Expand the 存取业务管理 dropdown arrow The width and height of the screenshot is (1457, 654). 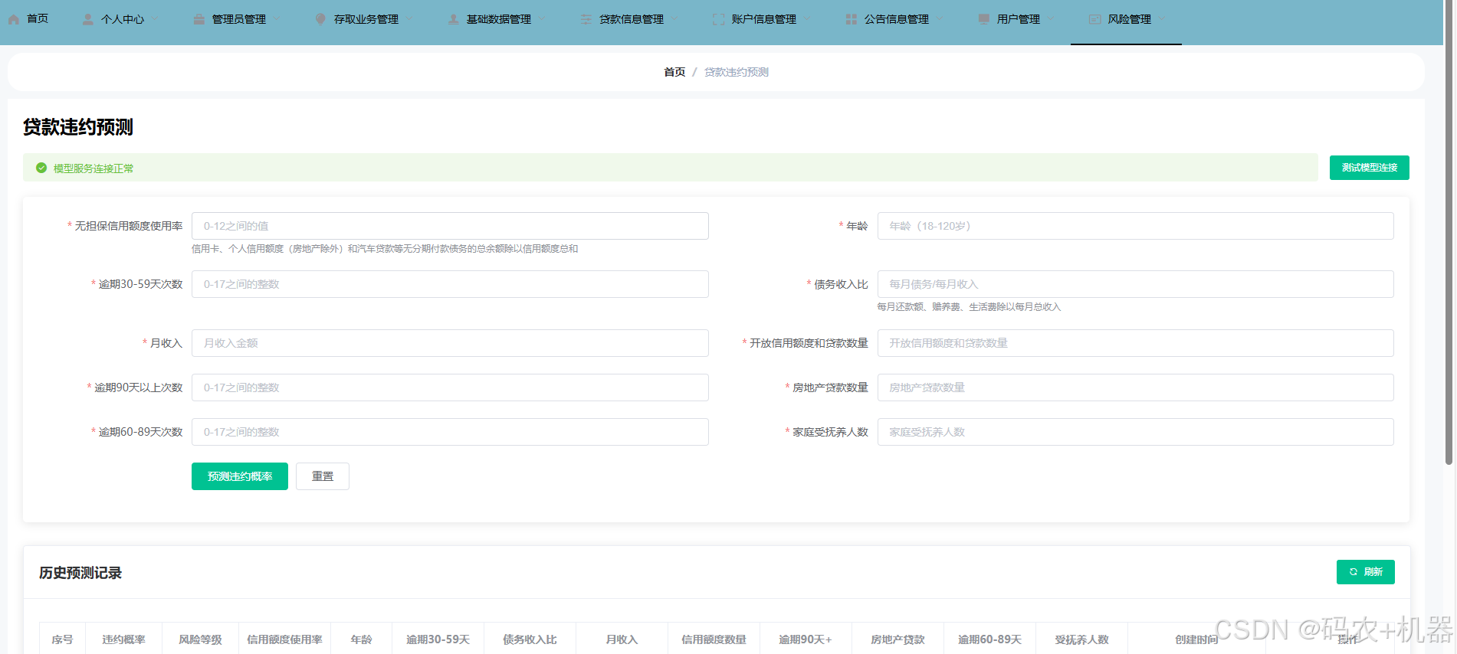pos(409,19)
